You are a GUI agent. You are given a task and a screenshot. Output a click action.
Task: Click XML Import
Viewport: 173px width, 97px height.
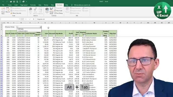point(85,8)
